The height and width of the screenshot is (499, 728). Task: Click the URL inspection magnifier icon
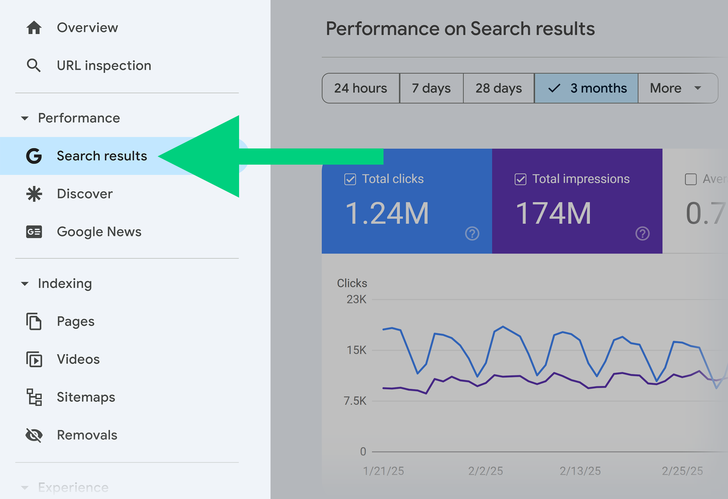click(34, 66)
